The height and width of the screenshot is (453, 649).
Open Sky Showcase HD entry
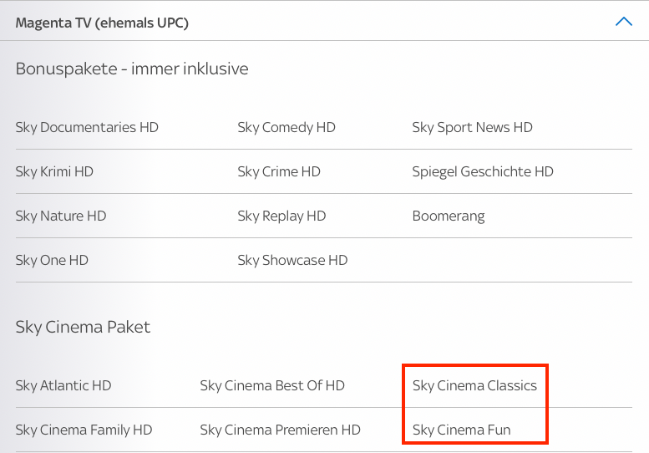click(292, 260)
